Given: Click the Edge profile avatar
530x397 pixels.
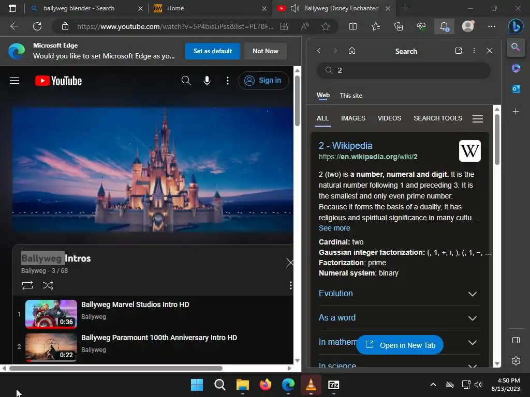Looking at the screenshot, I should [468, 26].
